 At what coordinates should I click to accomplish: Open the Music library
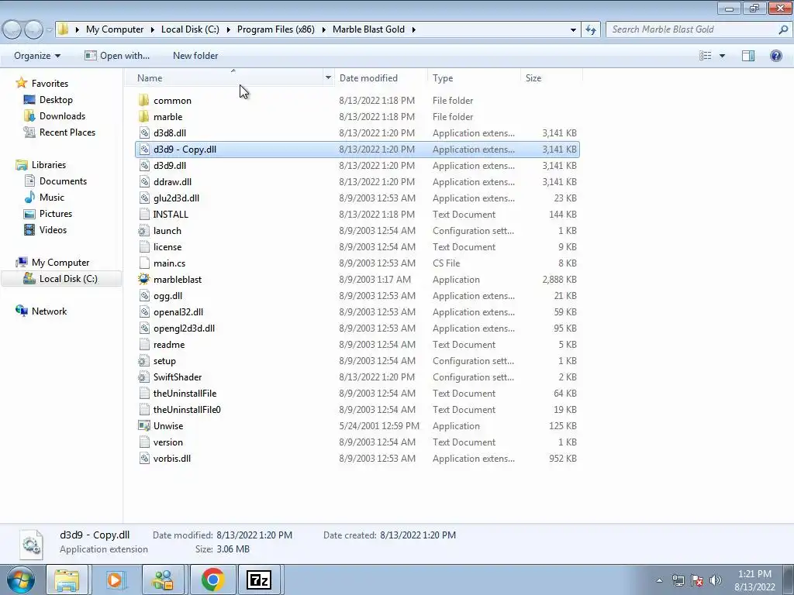[x=52, y=198]
